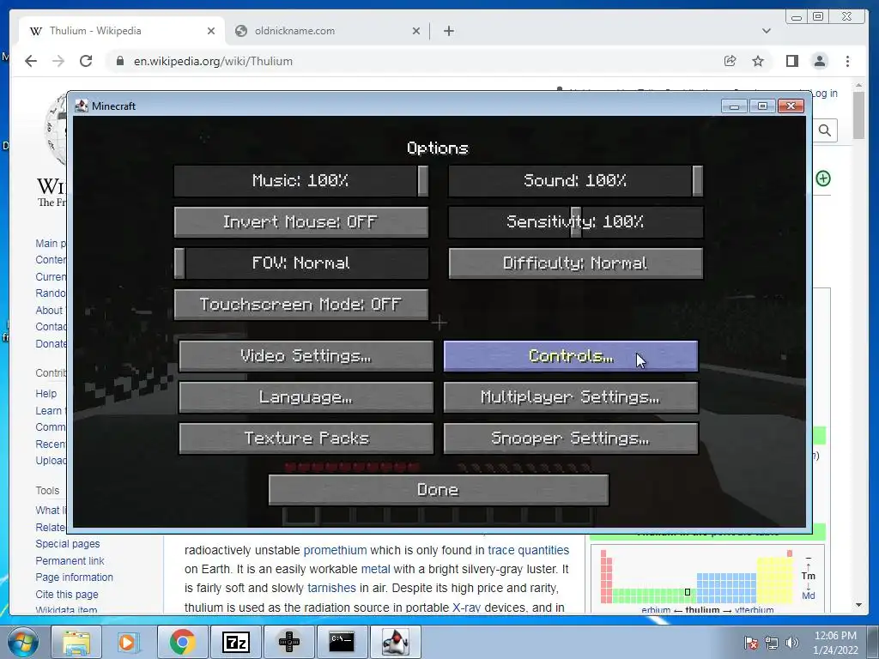Toggle Touchscreen Mode OFF button
The image size is (879, 659).
click(x=301, y=305)
